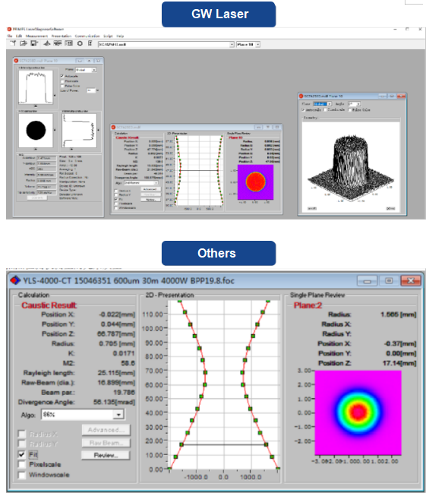The image size is (426, 493).
Task: Click the 3D isometric beam plot
Action: pos(351,166)
